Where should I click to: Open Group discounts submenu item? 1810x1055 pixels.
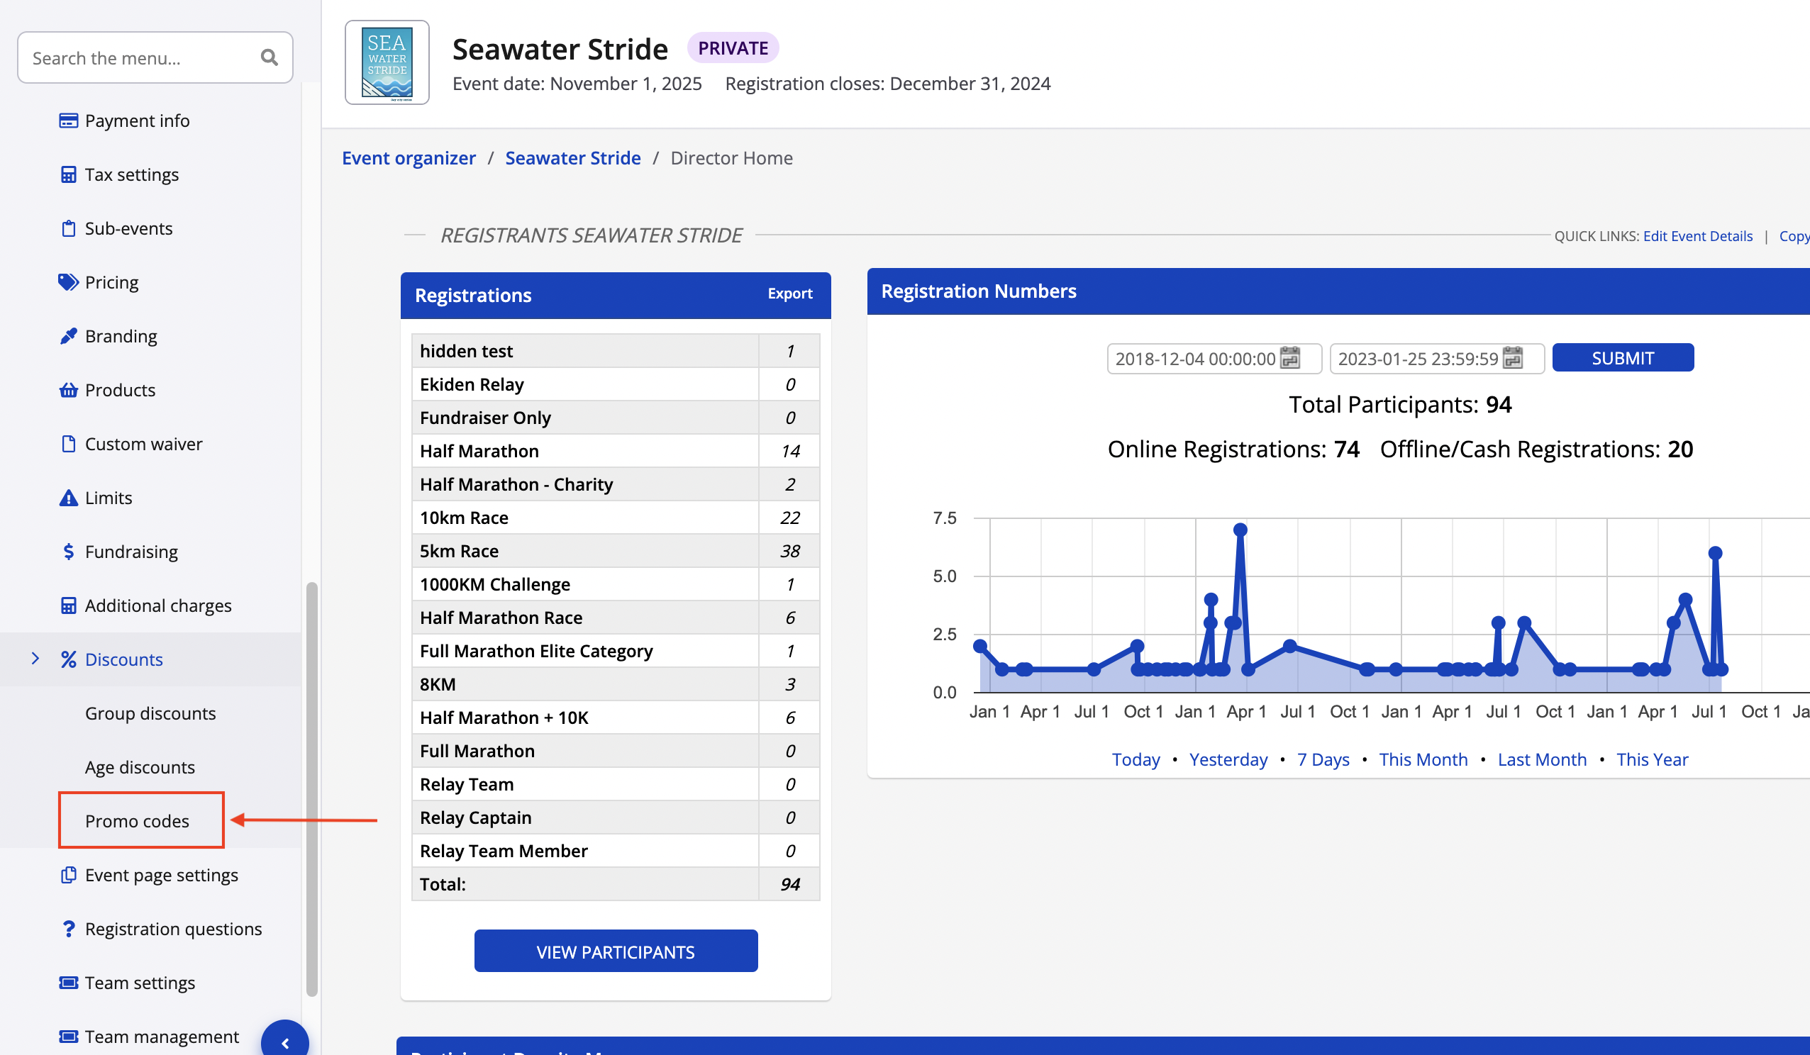pos(150,713)
